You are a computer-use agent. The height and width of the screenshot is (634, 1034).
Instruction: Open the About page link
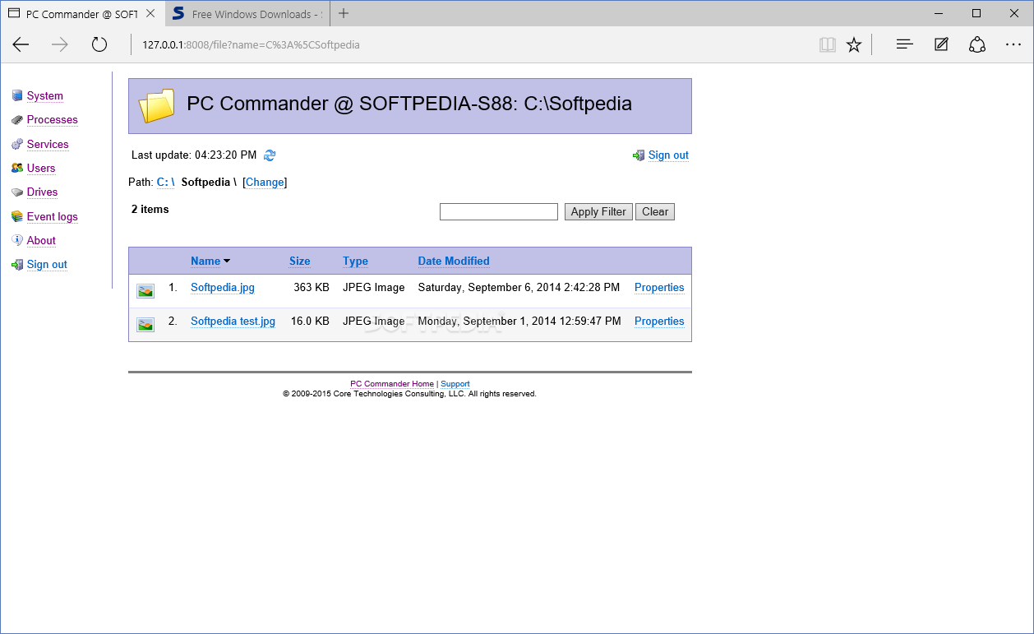coord(41,240)
